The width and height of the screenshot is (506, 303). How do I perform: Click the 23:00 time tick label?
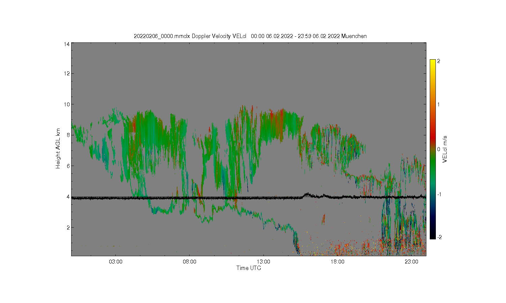(x=412, y=262)
